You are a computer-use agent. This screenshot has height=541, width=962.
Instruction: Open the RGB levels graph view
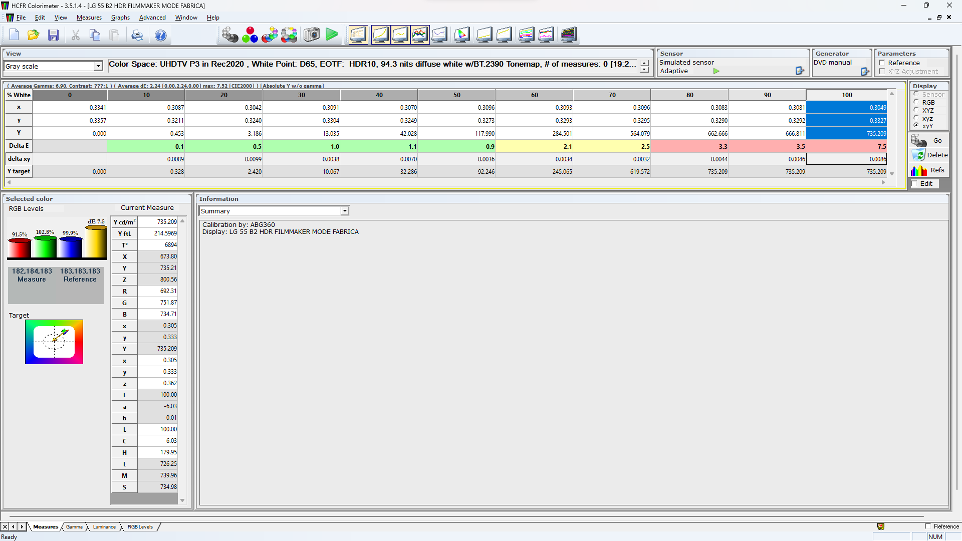pos(420,35)
